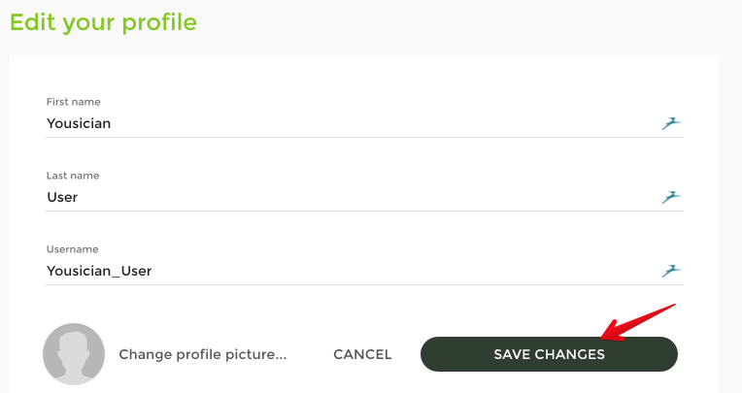Click the grey avatar silhouette icon
The width and height of the screenshot is (742, 393).
(74, 354)
